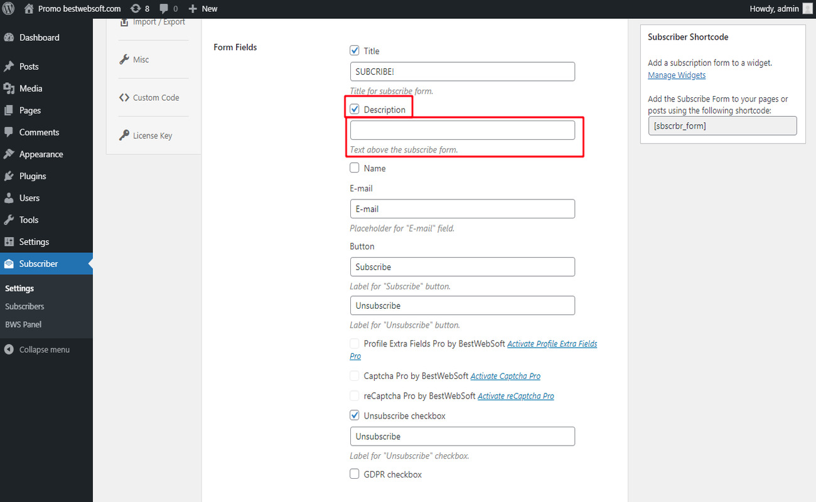The width and height of the screenshot is (816, 502).
Task: Click the Unsubscribe checkbox label field
Action: click(x=462, y=436)
